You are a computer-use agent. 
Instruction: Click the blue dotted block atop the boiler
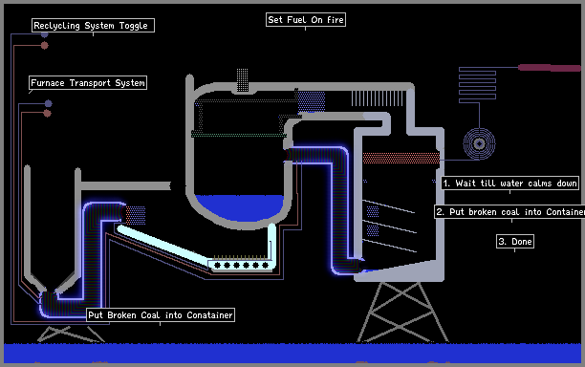coord(312,101)
